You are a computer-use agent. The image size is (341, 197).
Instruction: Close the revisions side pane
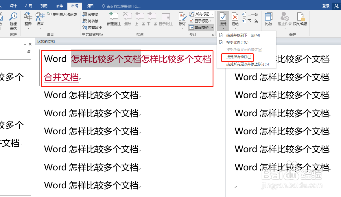coord(30,44)
